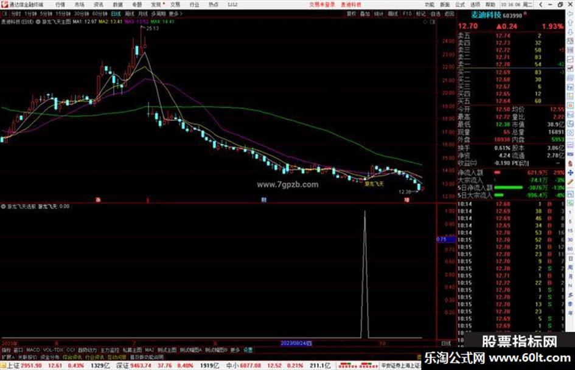Screen dimensions: 575x370
Task: Open the 公式 menu at top right
Action: [x=460, y=4]
